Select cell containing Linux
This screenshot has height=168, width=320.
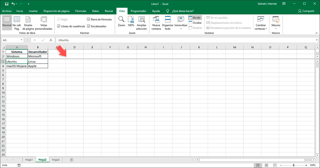tap(38, 62)
